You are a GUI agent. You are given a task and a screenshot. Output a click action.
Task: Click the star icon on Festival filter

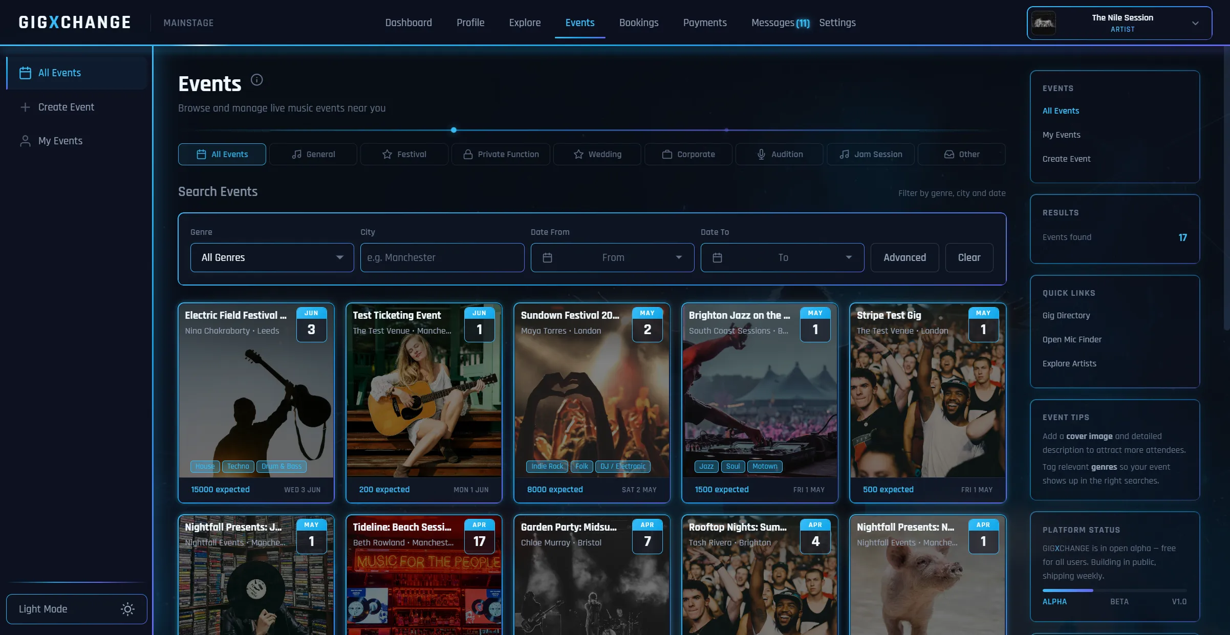coord(387,154)
